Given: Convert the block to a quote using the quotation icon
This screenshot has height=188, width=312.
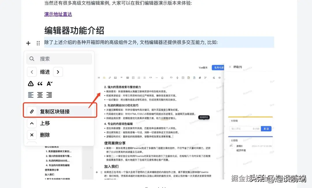Looking at the screenshot, I should click(x=40, y=84).
